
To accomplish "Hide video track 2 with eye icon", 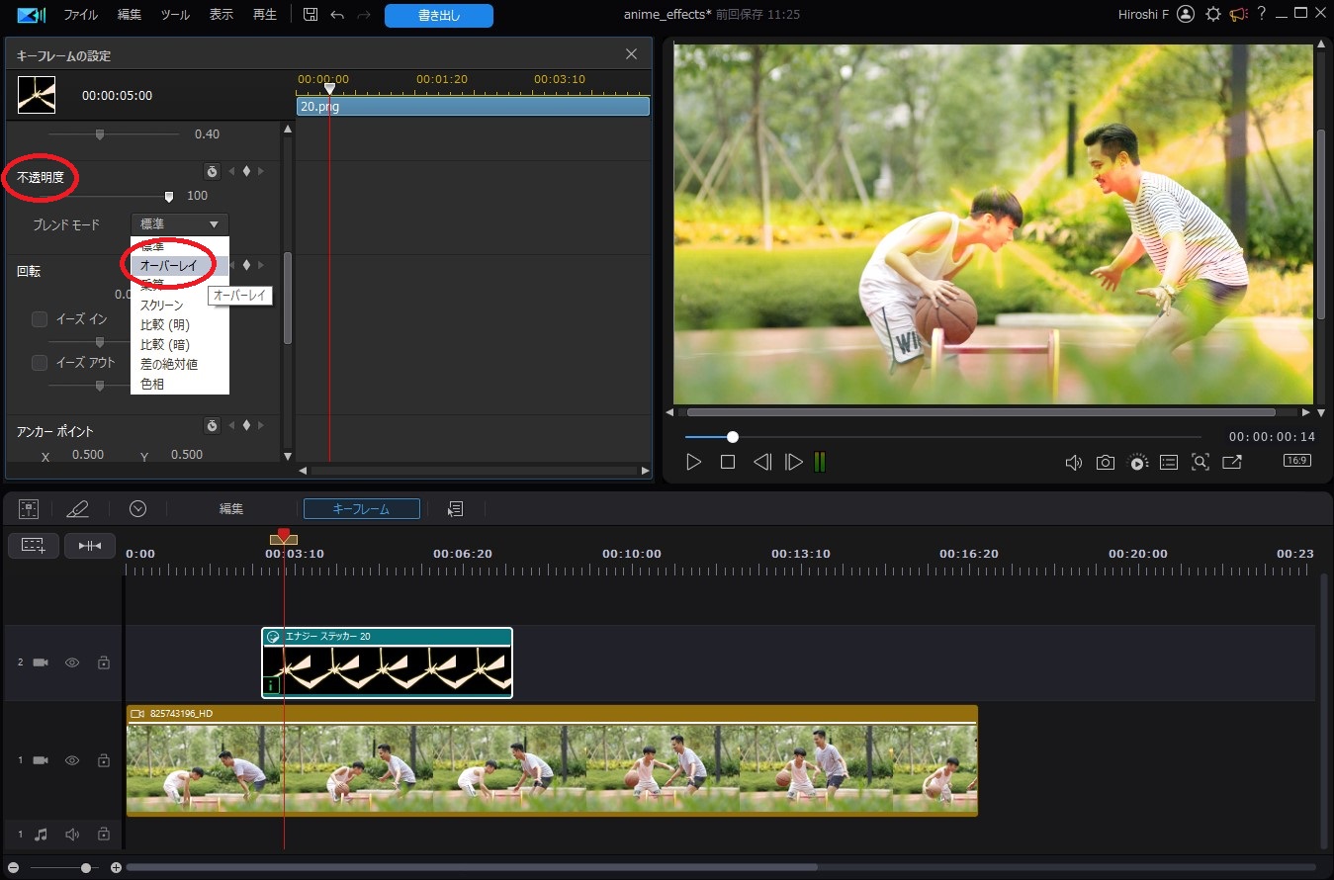I will (x=72, y=662).
